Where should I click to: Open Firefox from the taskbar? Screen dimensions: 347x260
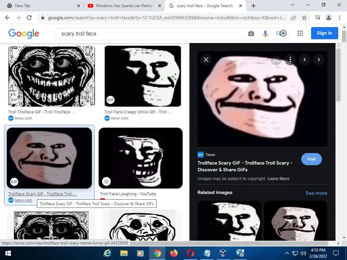point(173,253)
